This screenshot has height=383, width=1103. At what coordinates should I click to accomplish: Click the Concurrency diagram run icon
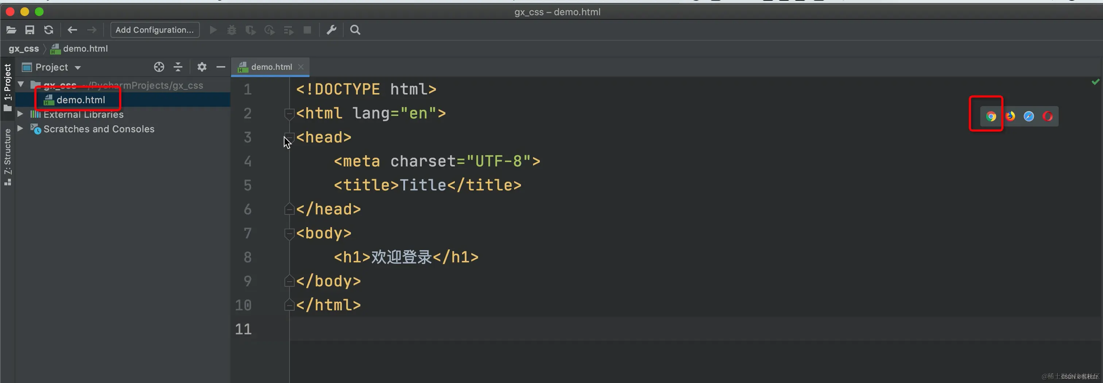[x=289, y=30]
